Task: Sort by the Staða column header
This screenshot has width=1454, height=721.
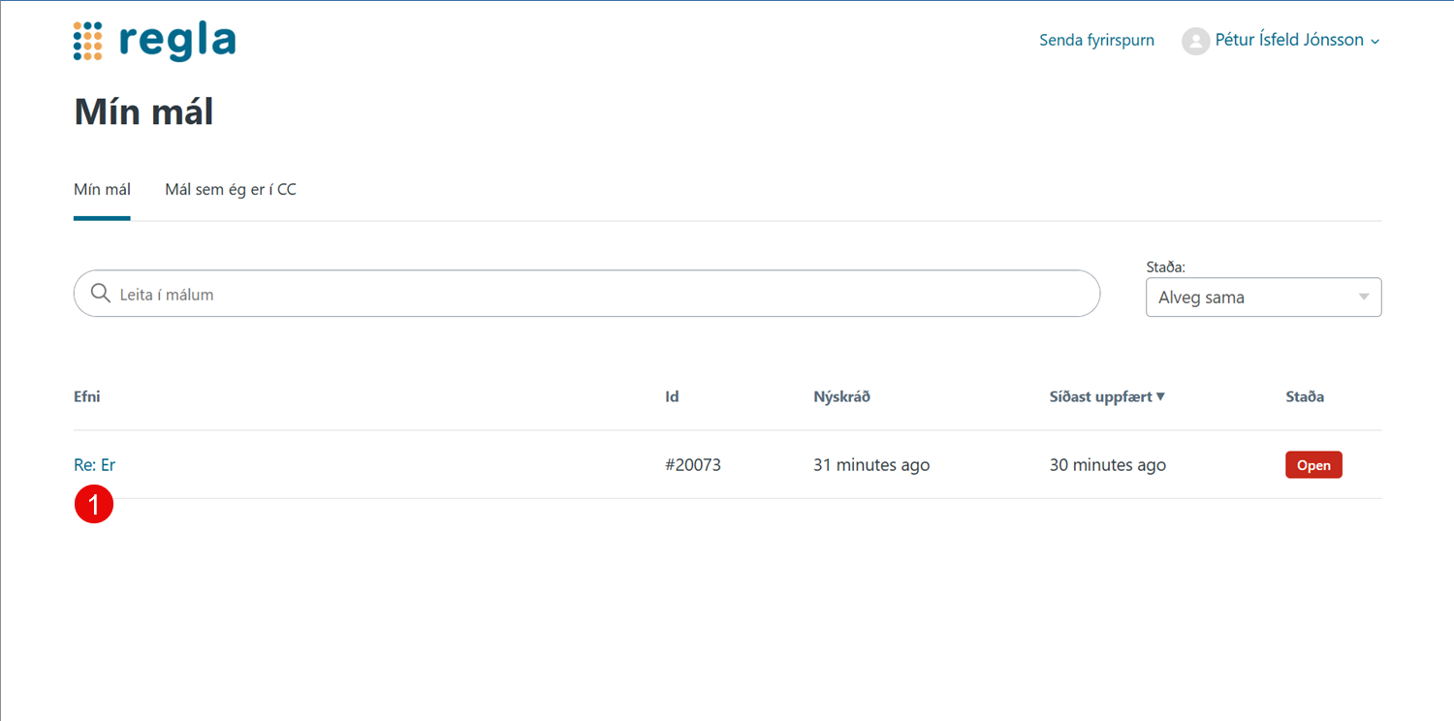Action: pyautogui.click(x=1305, y=396)
